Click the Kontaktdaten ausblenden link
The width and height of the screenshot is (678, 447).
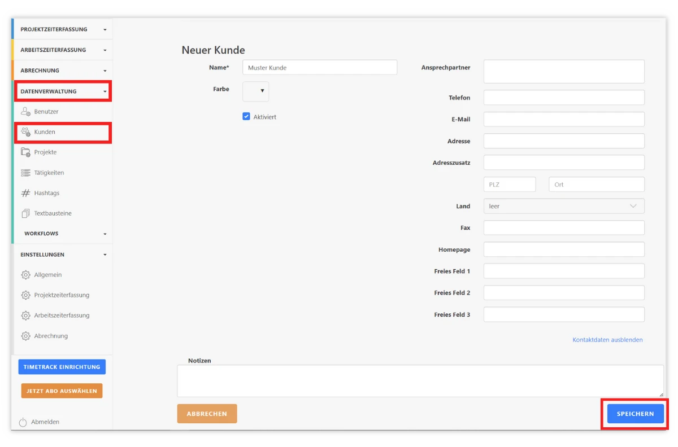[607, 340]
